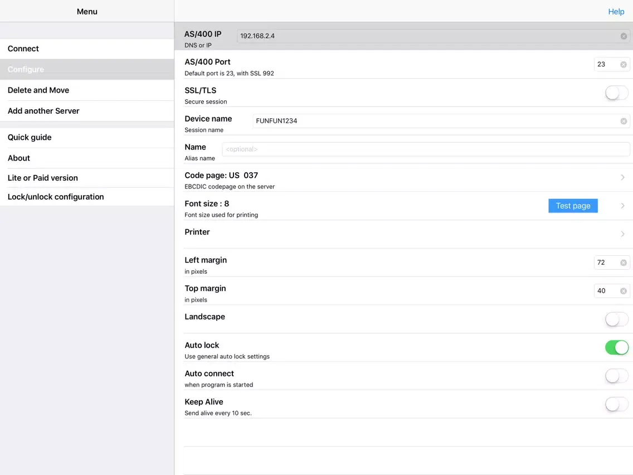Choose Add another Server

87,111
